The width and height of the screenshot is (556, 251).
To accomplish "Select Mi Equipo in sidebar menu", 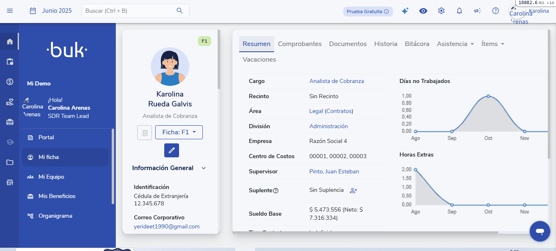I will pyautogui.click(x=51, y=177).
